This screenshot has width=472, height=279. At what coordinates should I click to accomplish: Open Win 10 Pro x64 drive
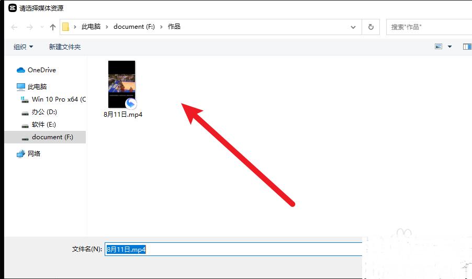pos(58,99)
